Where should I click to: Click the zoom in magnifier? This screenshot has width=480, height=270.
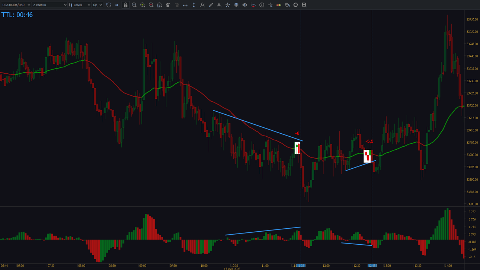pyautogui.click(x=143, y=5)
